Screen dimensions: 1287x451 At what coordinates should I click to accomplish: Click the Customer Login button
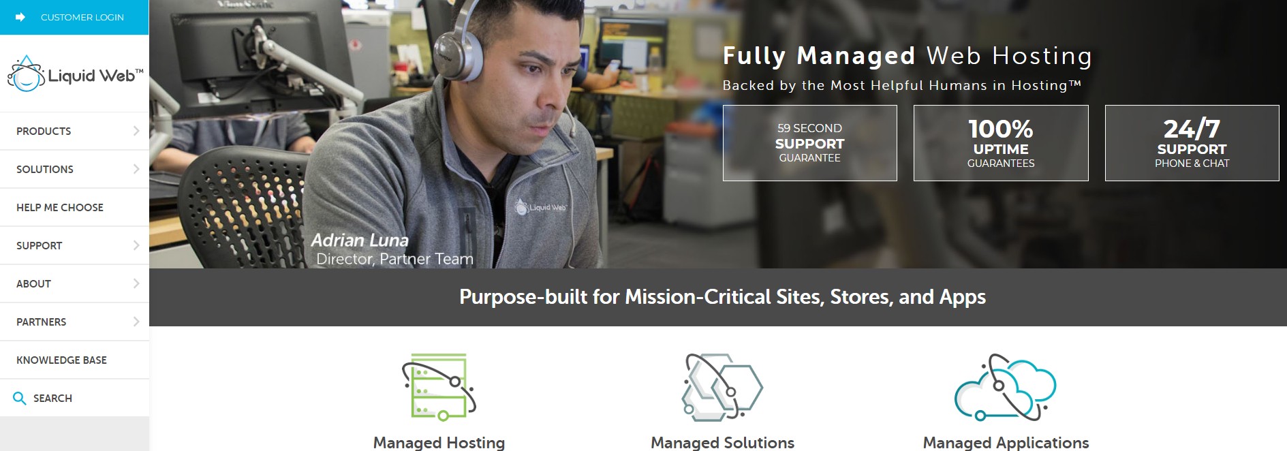pyautogui.click(x=74, y=17)
